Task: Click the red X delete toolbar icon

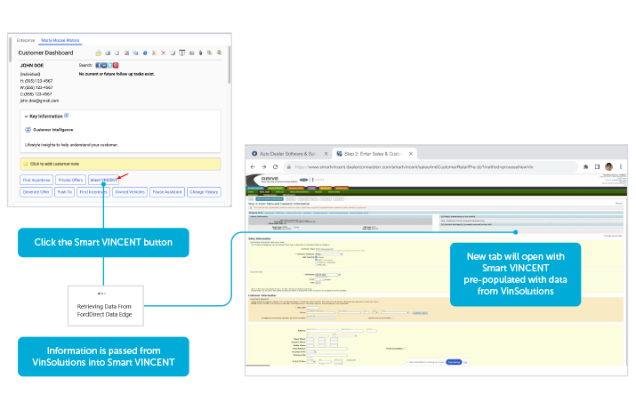Action: coord(163,52)
